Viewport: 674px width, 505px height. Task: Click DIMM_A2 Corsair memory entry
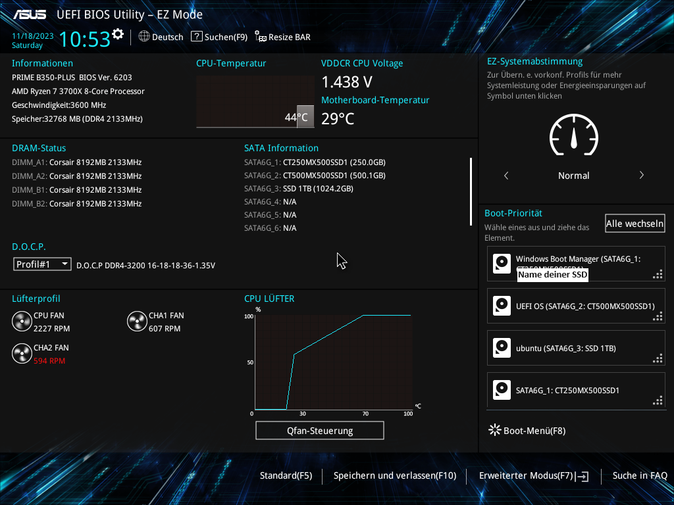[76, 176]
